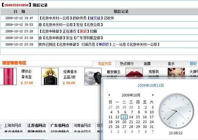Viewport: 198px width, 140px height.
Task: Select October 31 in calendar
Action: (152, 127)
